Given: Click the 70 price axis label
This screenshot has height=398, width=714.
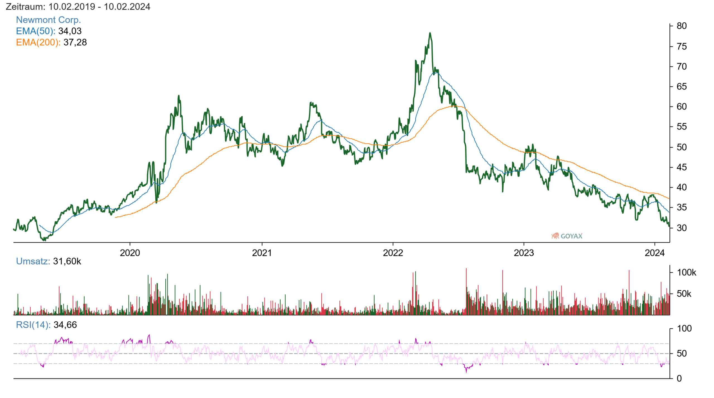Looking at the screenshot, I should click(x=682, y=67).
